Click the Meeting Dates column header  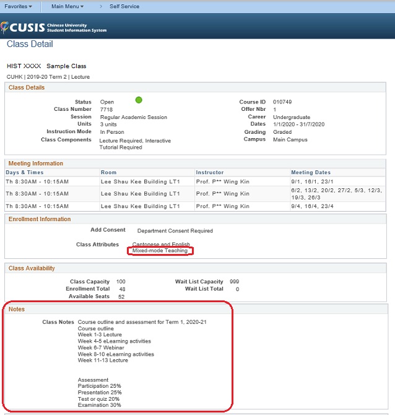coord(311,172)
